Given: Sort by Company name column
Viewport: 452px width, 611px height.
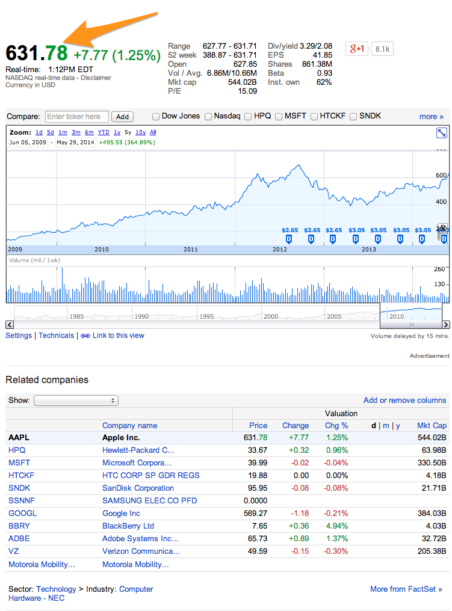Looking at the screenshot, I should (129, 426).
